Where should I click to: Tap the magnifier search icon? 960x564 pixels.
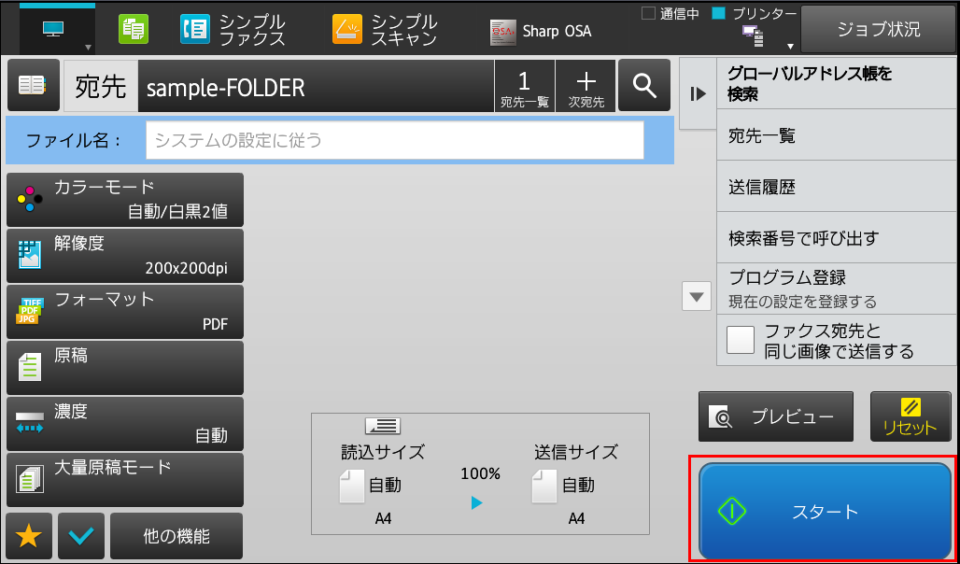tap(644, 85)
